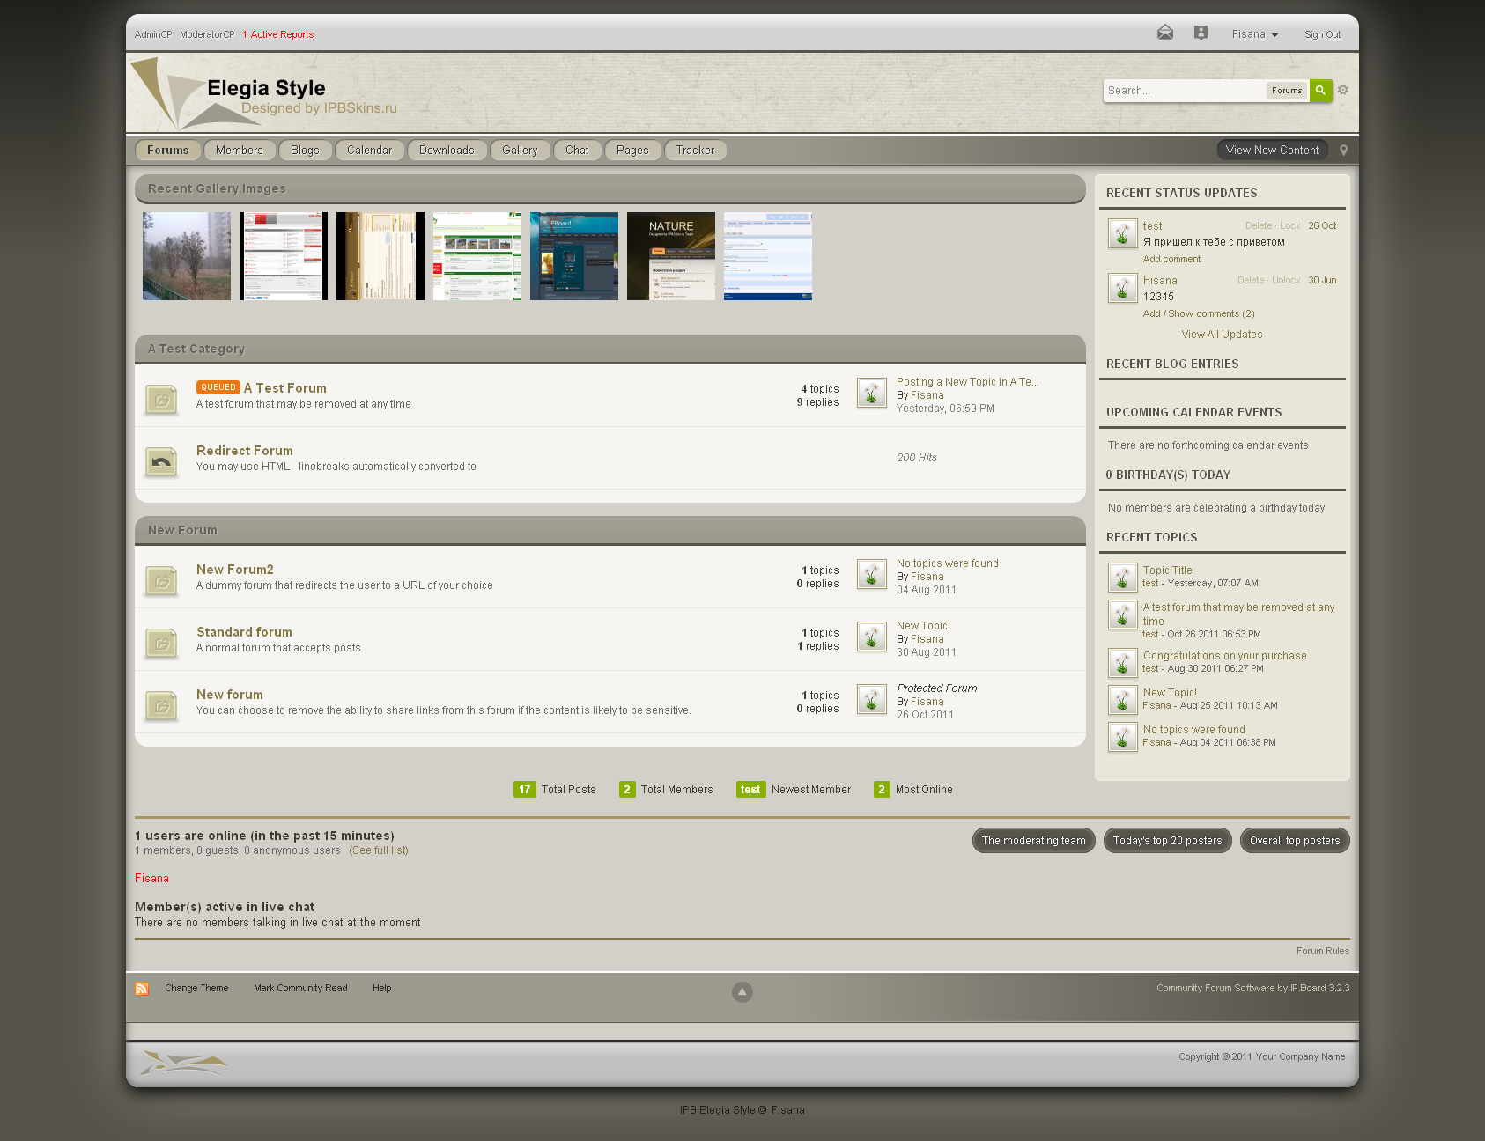Viewport: 1485px width, 1141px height.
Task: Open the Forums search scope selector
Action: (x=1286, y=91)
